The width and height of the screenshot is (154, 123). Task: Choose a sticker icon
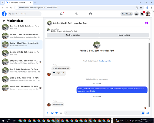click(57, 113)
